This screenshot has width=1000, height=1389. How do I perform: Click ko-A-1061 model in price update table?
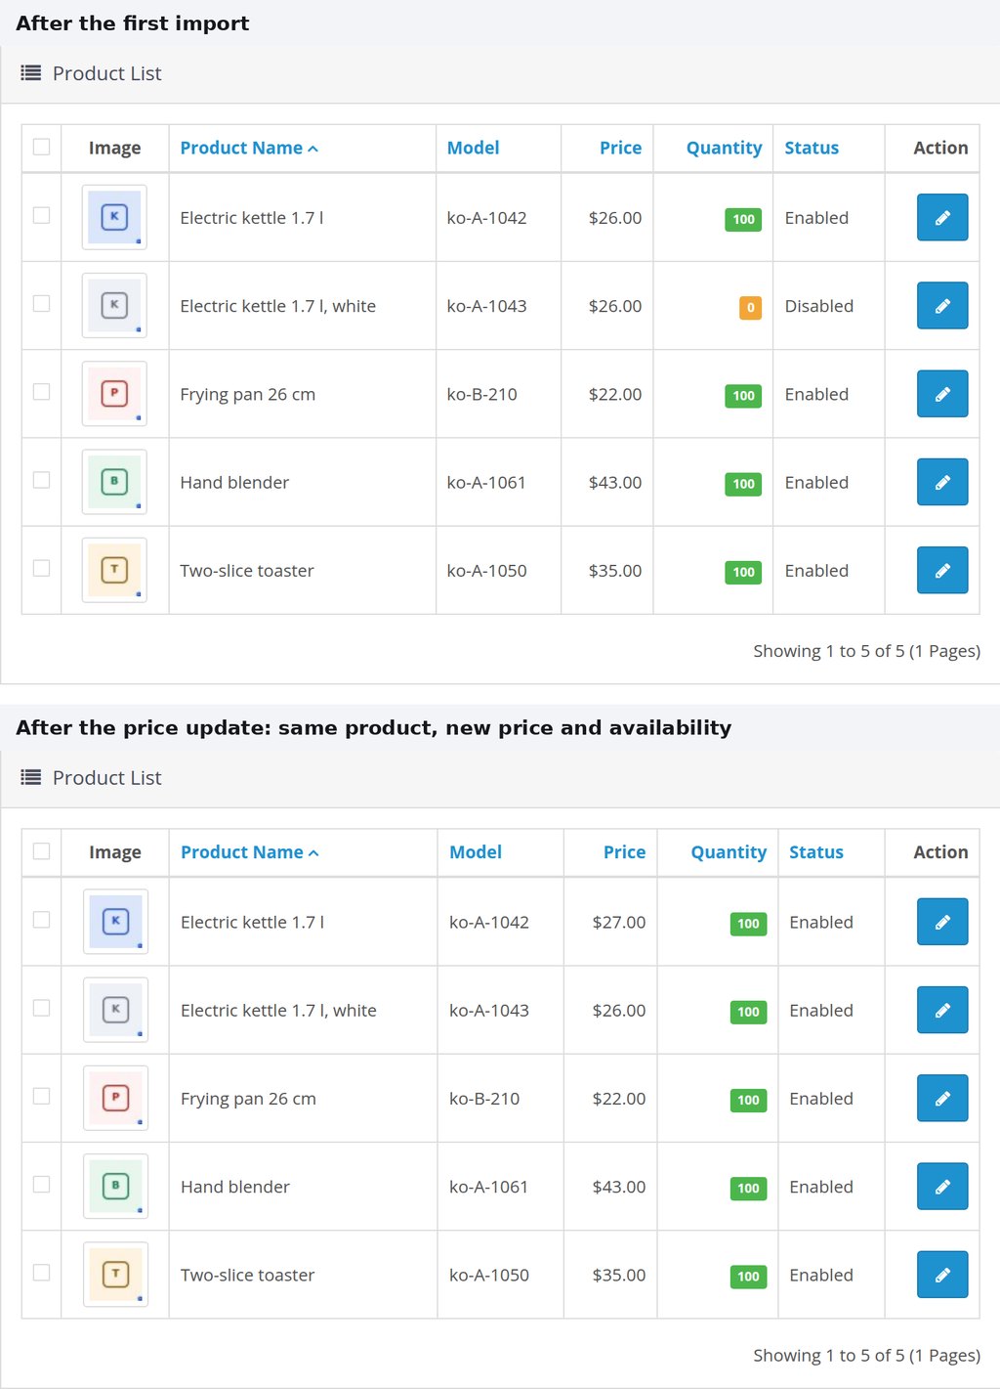pyautogui.click(x=488, y=1187)
